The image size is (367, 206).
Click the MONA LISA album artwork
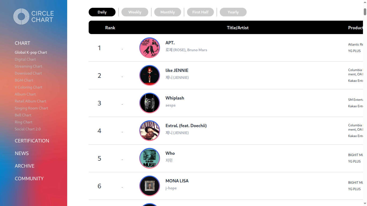click(150, 186)
